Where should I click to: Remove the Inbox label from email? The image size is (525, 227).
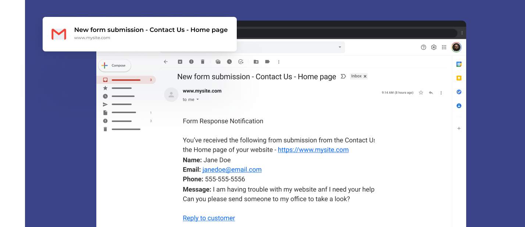coord(365,76)
